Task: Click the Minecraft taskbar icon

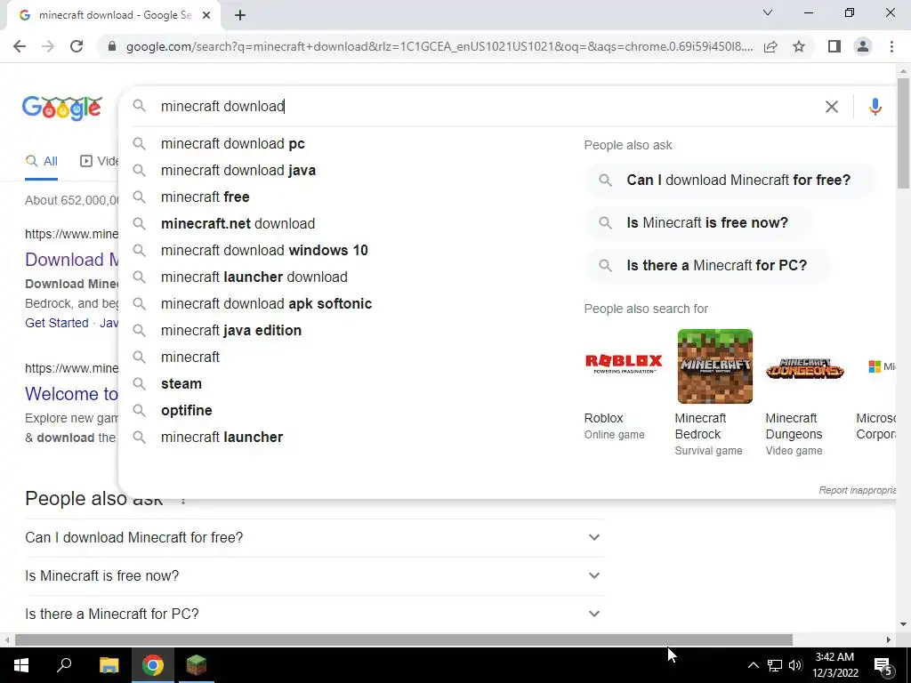Action: (x=197, y=665)
